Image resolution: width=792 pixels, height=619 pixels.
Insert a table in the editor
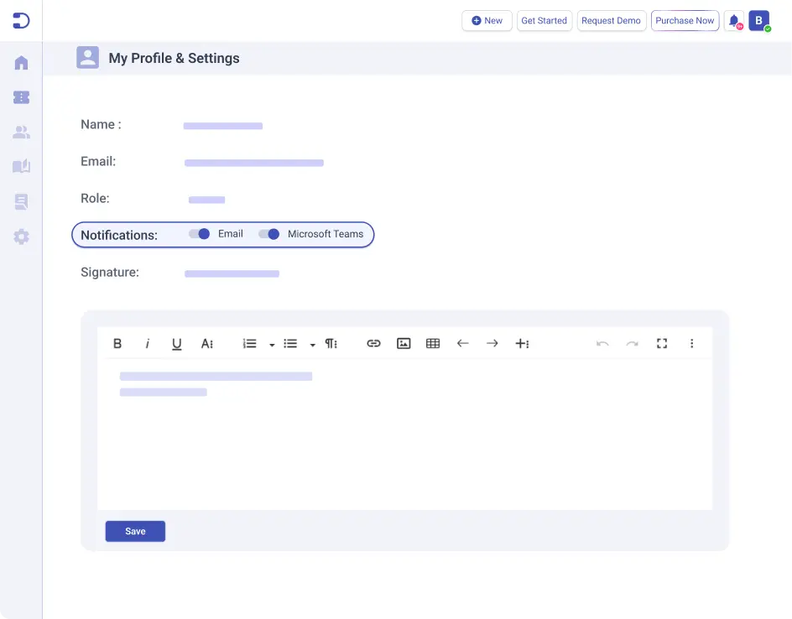tap(433, 344)
